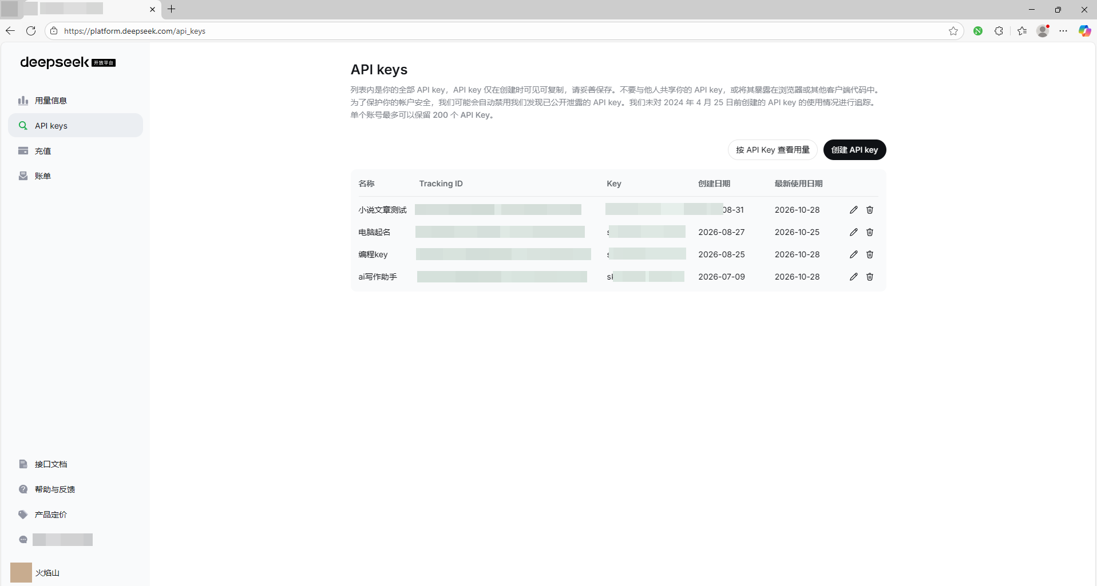The width and height of the screenshot is (1097, 586).
Task: Delete the 电脑起名 API key
Action: point(869,232)
